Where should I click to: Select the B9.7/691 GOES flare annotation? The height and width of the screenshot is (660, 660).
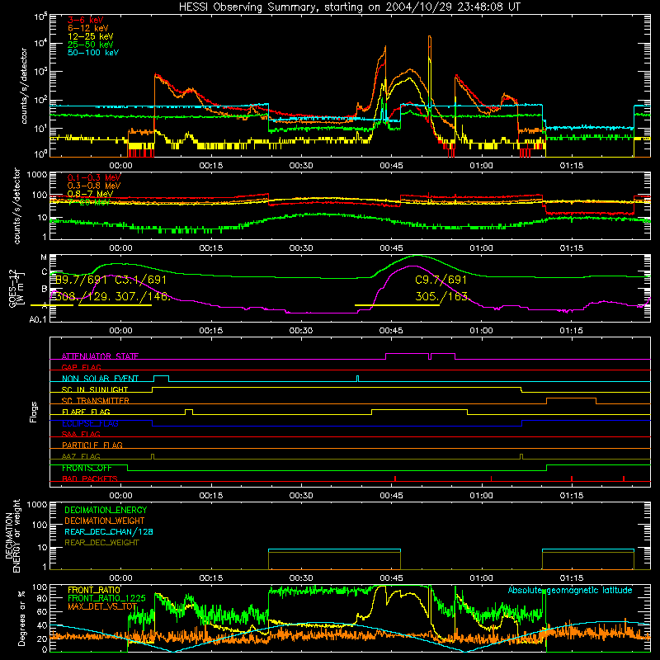81,280
